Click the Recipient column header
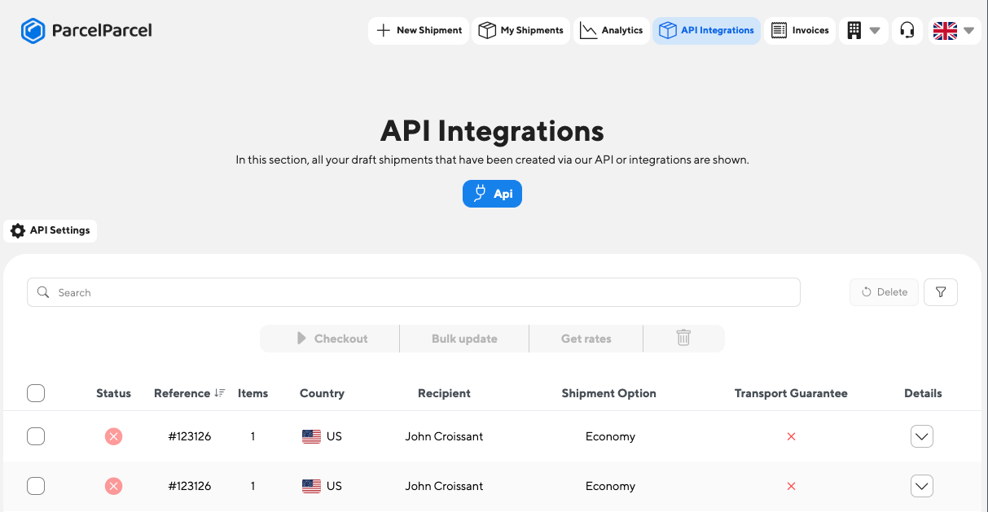This screenshot has width=988, height=512. click(444, 393)
